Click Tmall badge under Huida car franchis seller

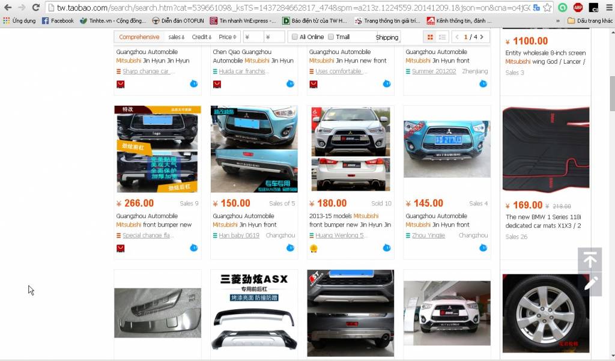(217, 84)
